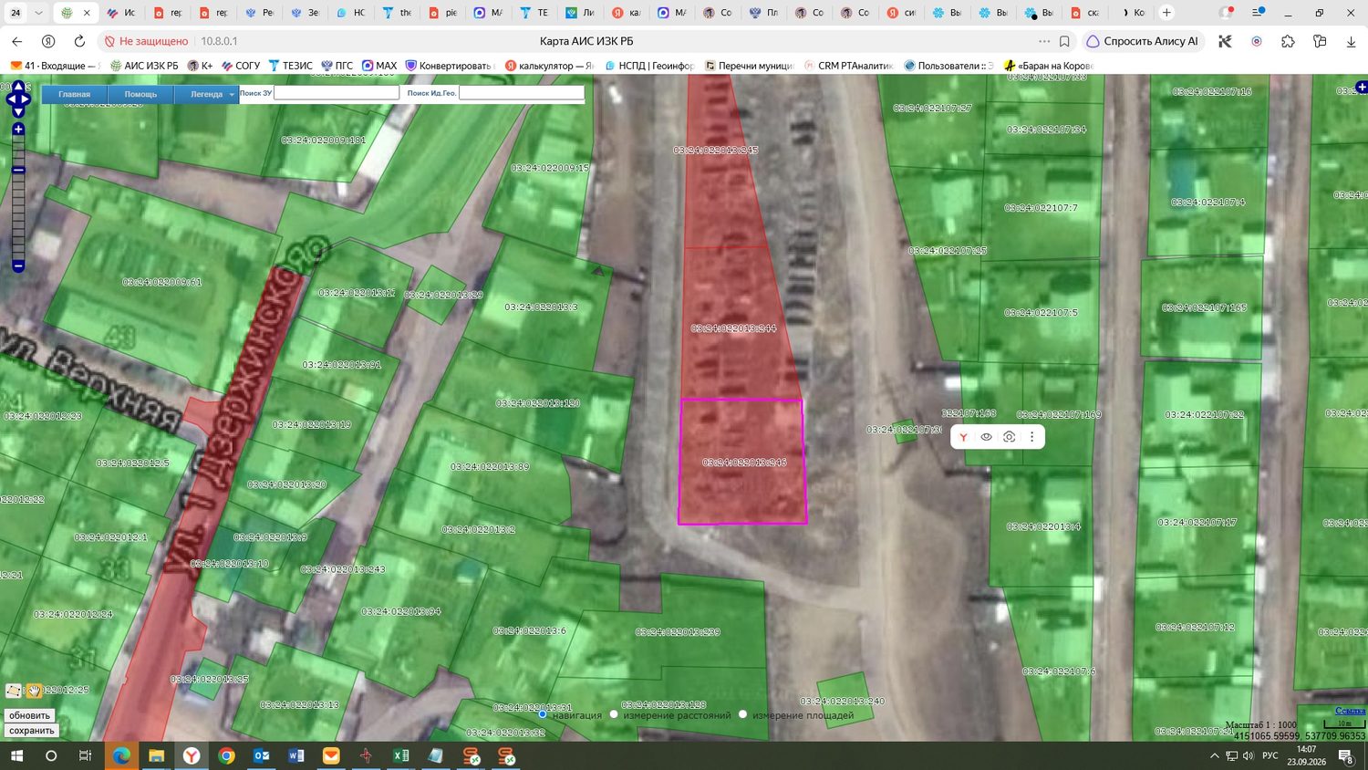Open the Главная menu item

click(x=74, y=94)
